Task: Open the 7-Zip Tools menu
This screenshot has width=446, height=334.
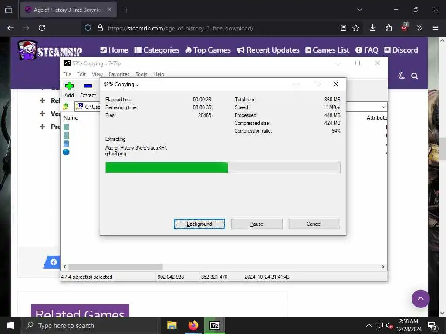Action: click(x=142, y=74)
